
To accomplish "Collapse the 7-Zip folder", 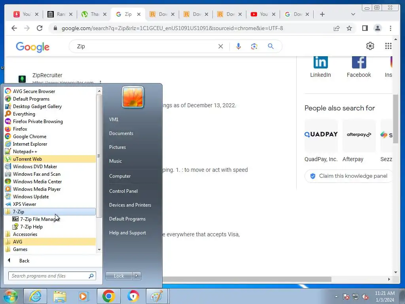I will pos(50,211).
